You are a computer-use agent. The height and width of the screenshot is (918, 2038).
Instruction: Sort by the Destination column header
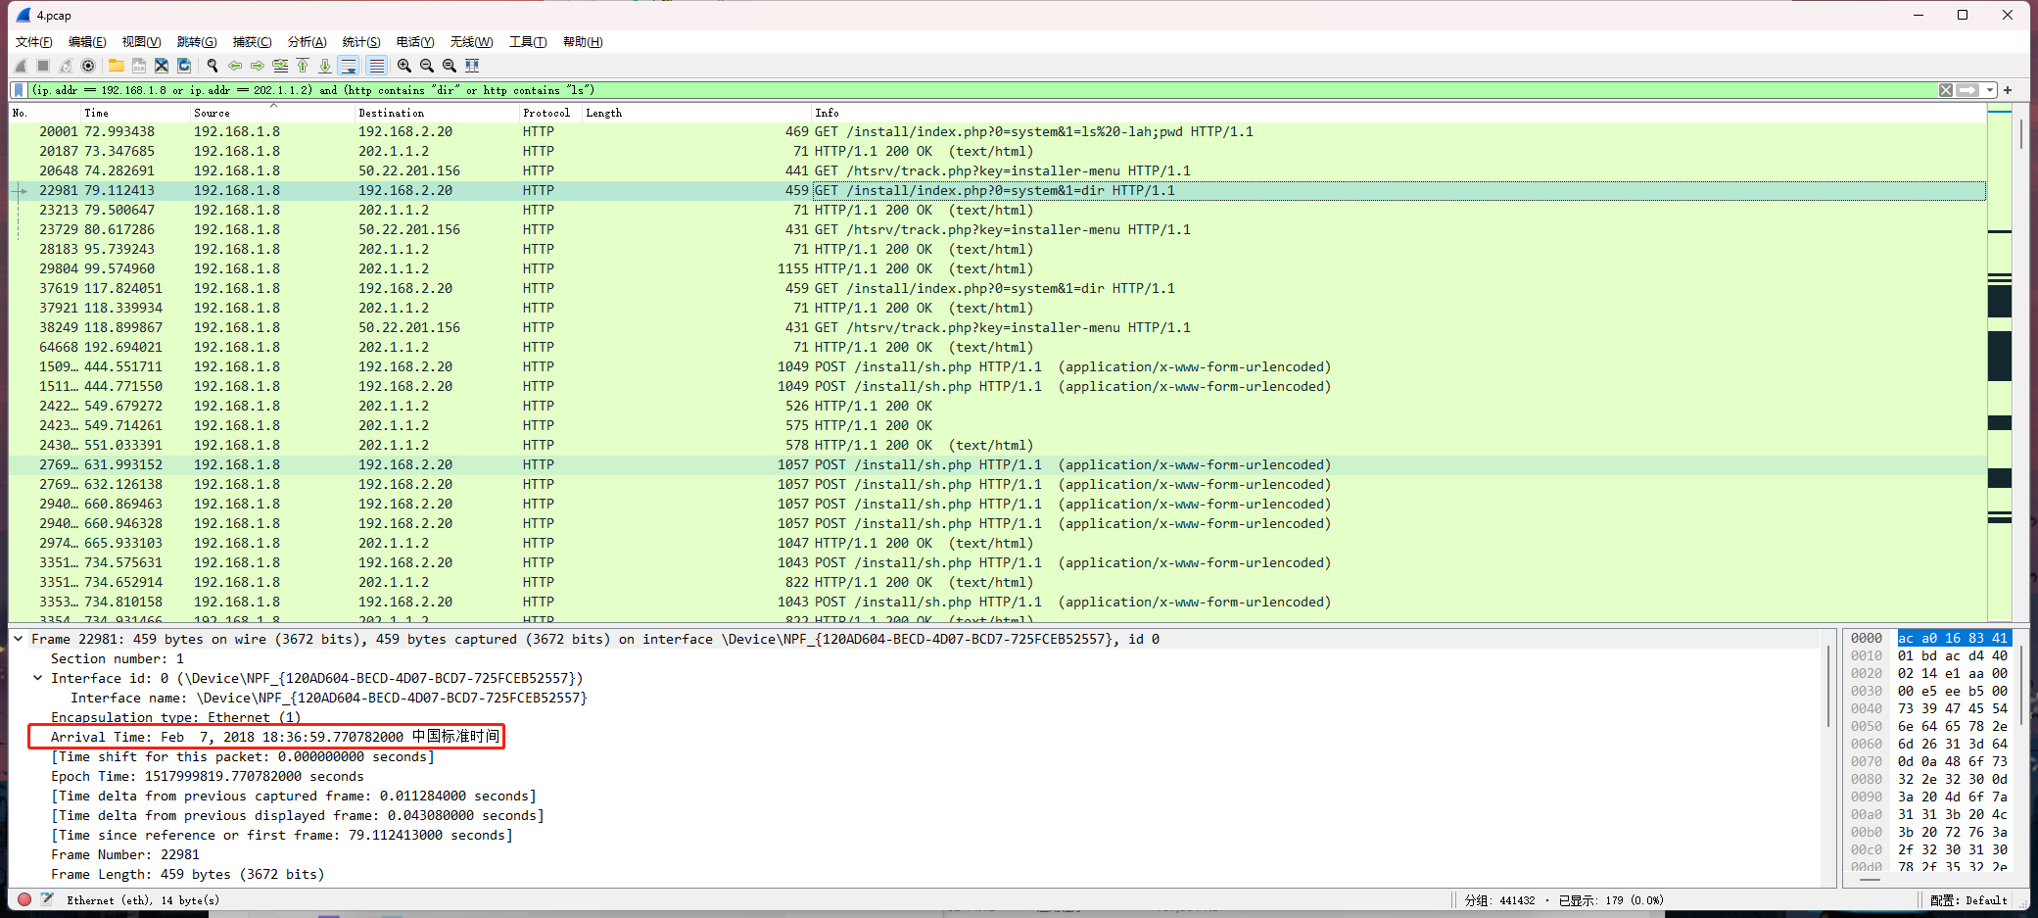click(x=437, y=113)
